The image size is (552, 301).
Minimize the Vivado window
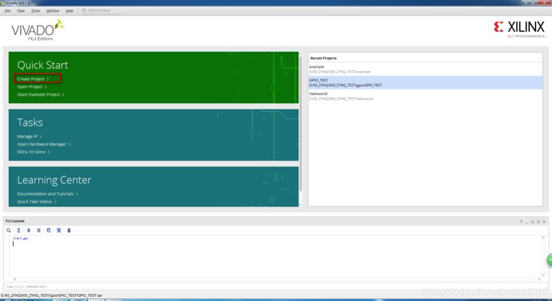[526, 3]
